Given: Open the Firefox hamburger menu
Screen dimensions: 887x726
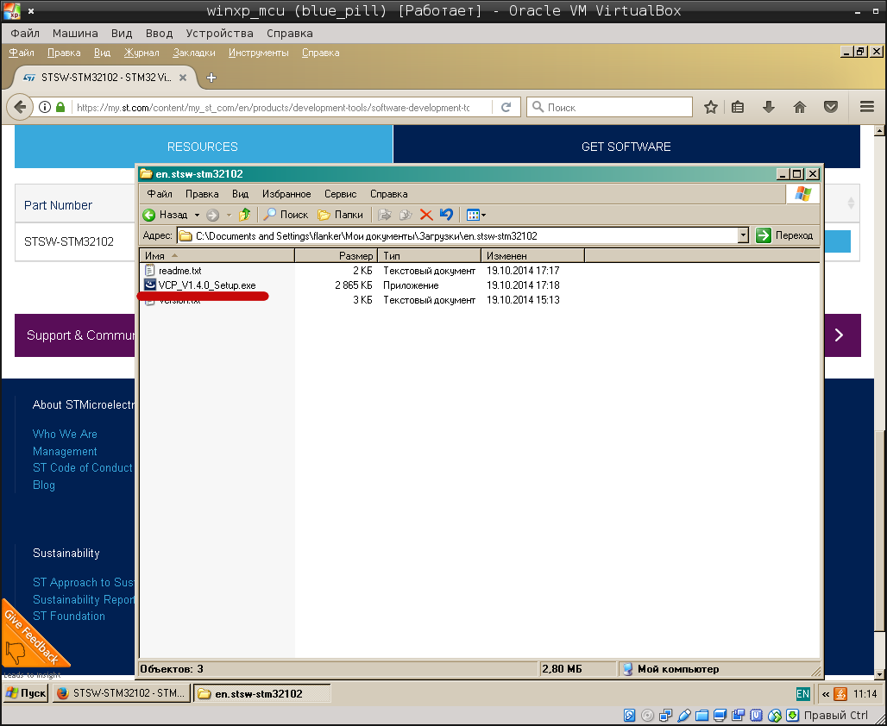Looking at the screenshot, I should (x=866, y=107).
